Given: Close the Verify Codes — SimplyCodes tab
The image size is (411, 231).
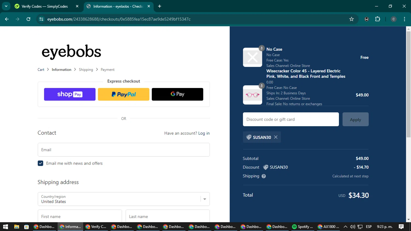Looking at the screenshot, I should coord(77,6).
